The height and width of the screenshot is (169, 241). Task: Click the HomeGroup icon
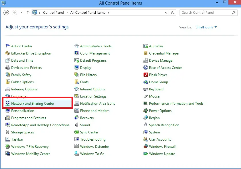[x=146, y=82]
